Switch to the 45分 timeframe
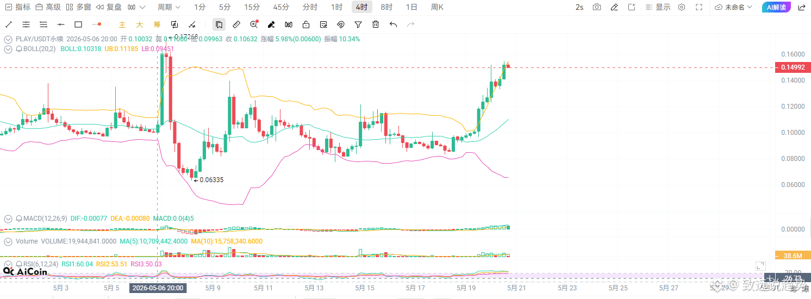Screen dimensions: 811x299 coord(281,7)
